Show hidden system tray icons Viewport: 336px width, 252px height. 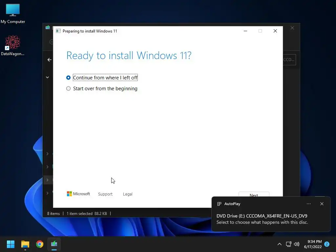point(280,244)
